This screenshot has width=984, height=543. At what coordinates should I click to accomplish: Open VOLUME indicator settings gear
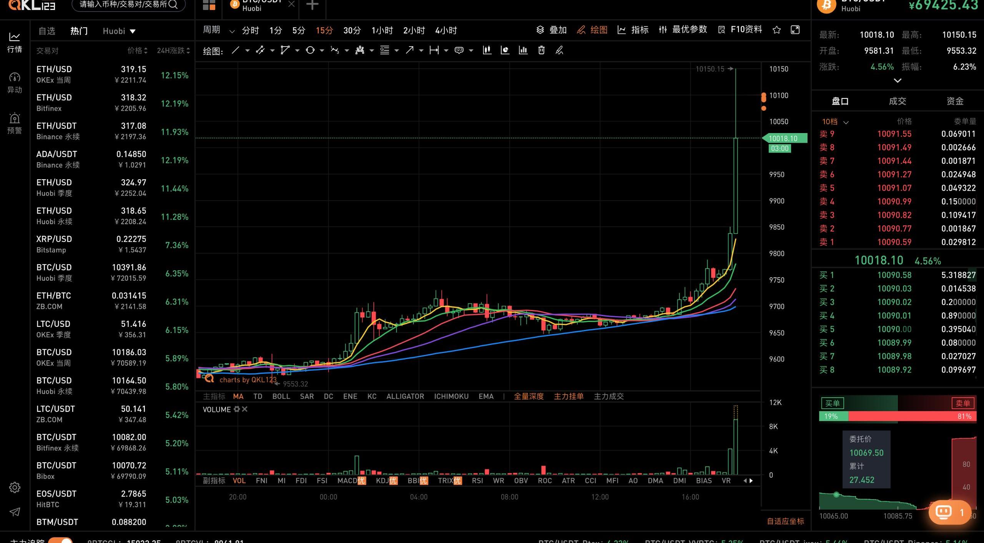237,409
